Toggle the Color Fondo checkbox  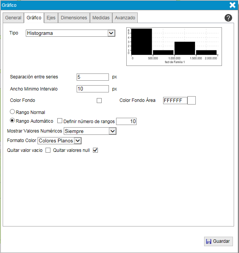point(99,101)
